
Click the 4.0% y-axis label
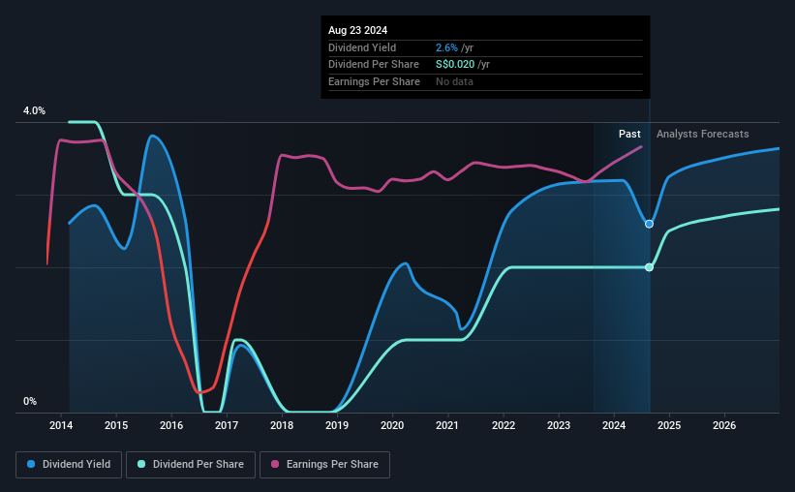pyautogui.click(x=34, y=110)
